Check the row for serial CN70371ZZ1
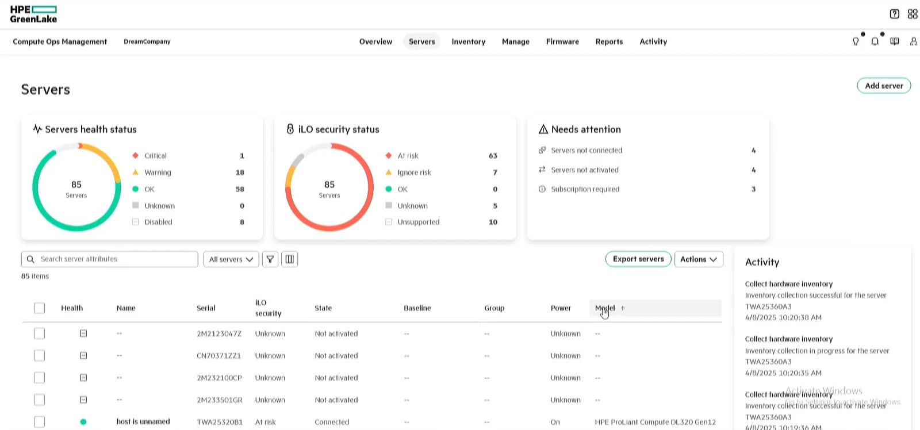Viewport: 920px width, 430px height. [39, 356]
